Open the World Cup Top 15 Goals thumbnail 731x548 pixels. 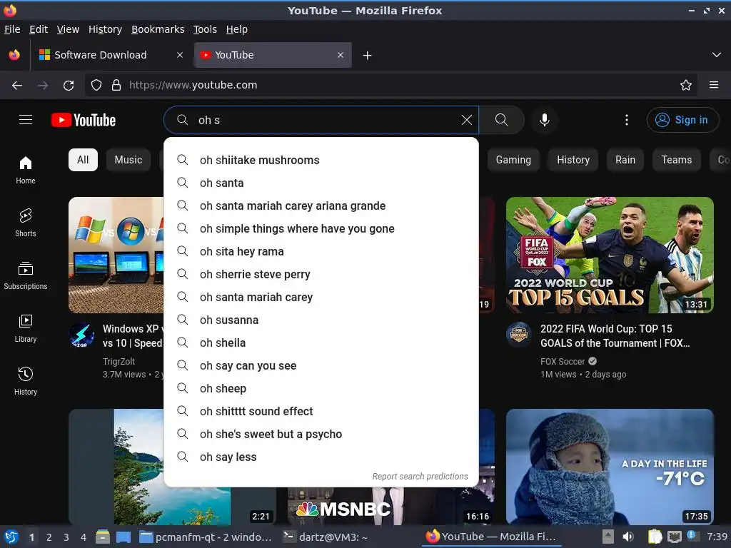(x=610, y=255)
